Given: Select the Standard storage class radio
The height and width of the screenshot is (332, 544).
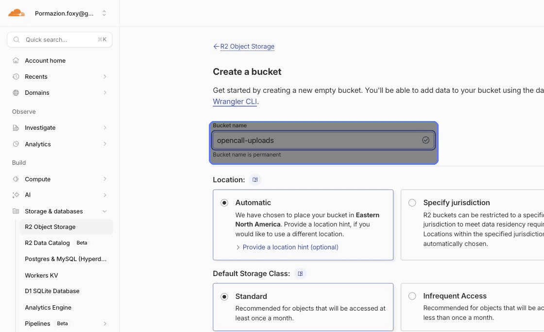Looking at the screenshot, I should [224, 297].
